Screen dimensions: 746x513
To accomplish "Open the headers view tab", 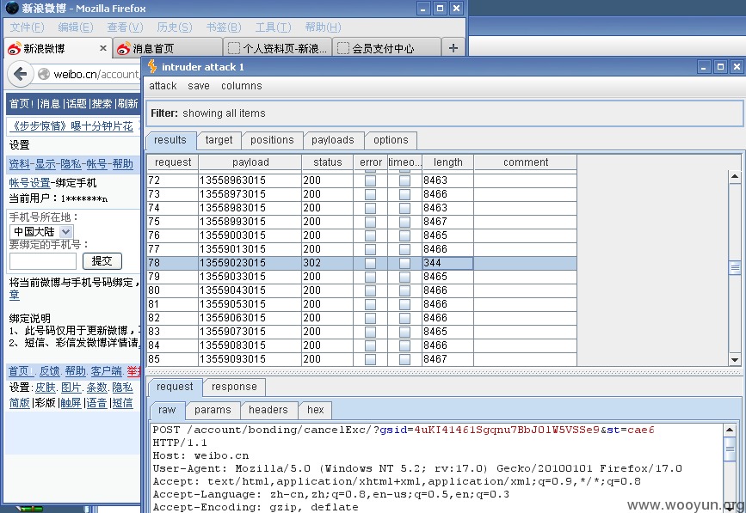I will (x=268, y=410).
